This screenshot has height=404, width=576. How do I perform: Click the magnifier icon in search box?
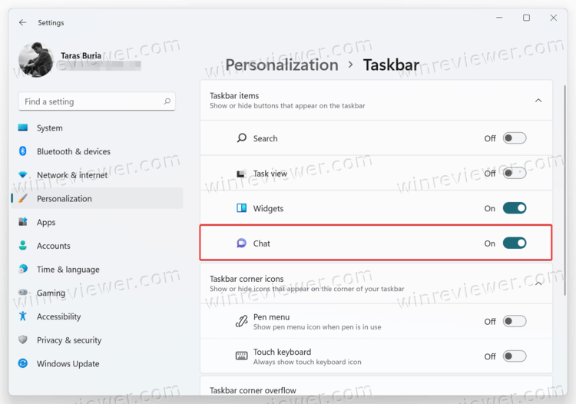pos(167,101)
